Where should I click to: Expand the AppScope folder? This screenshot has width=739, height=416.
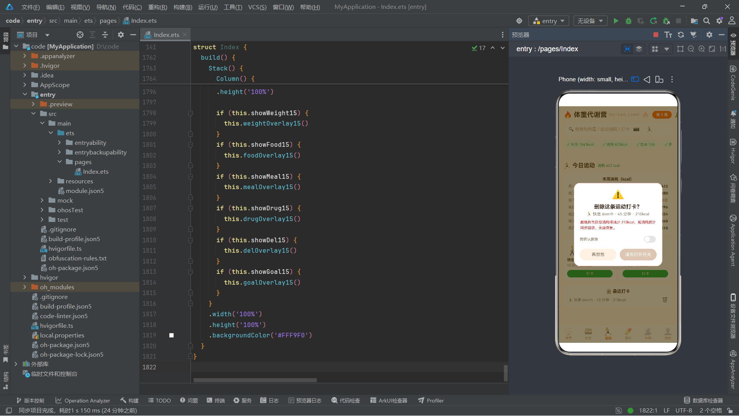tap(25, 85)
